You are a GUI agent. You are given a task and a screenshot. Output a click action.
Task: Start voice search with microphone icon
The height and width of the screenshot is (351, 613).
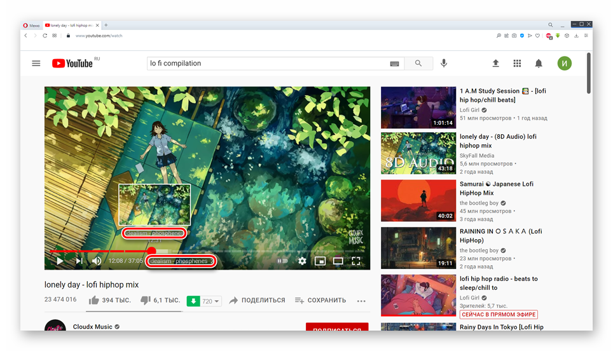pyautogui.click(x=444, y=64)
